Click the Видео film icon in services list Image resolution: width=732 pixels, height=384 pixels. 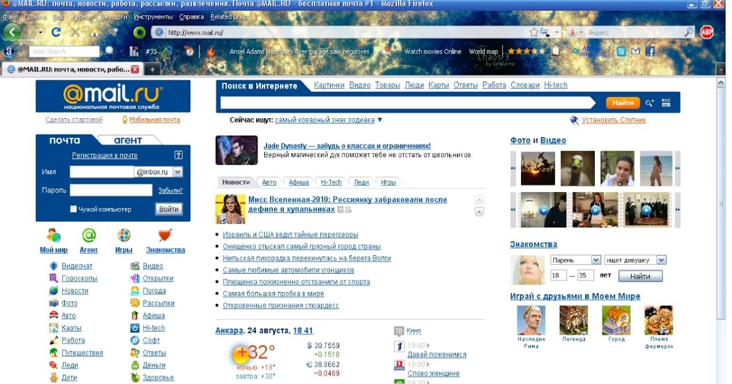pyautogui.click(x=135, y=266)
